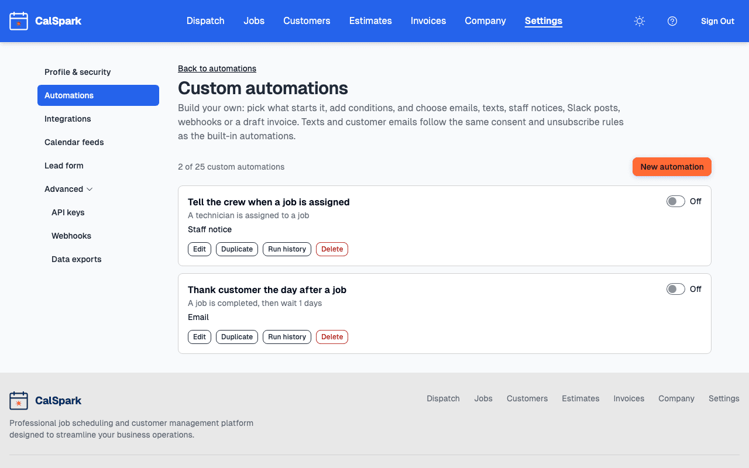
Task: Select Company in the top navigation
Action: (x=485, y=21)
